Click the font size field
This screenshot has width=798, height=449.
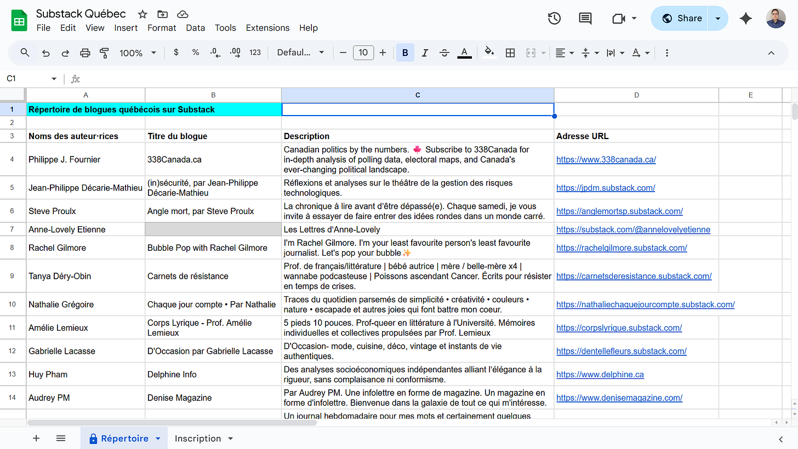coord(363,53)
